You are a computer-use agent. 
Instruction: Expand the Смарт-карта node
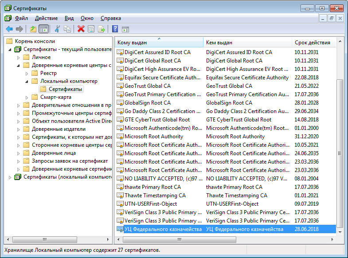coord(27,98)
